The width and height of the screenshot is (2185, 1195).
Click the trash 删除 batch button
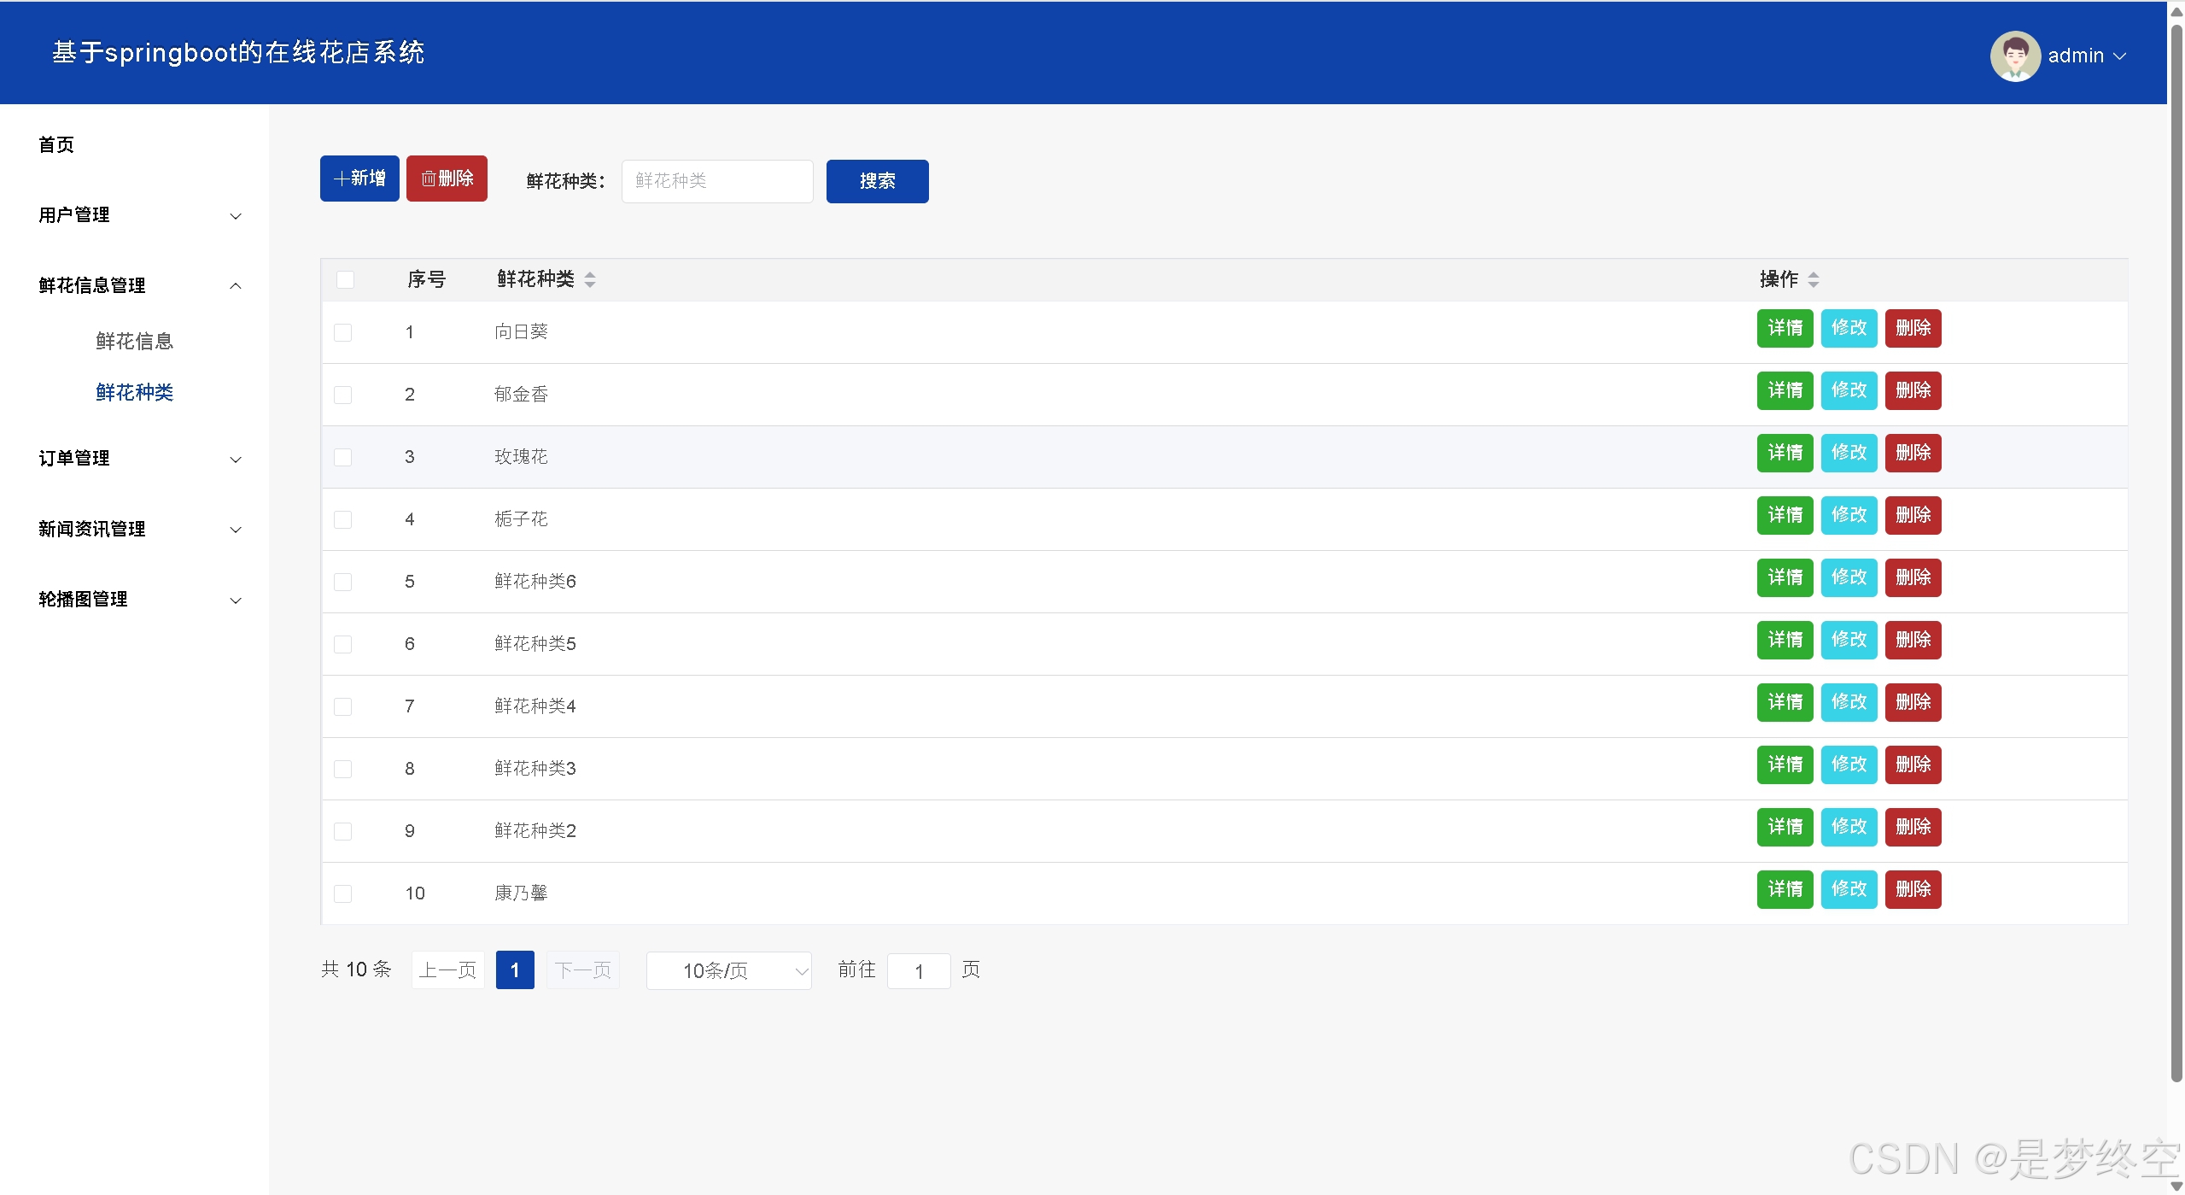point(447,179)
